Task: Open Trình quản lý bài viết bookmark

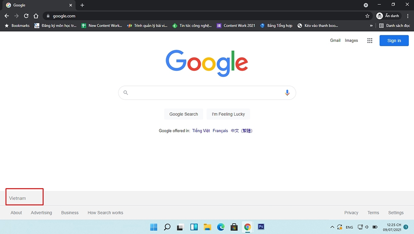Action: tap(147, 25)
